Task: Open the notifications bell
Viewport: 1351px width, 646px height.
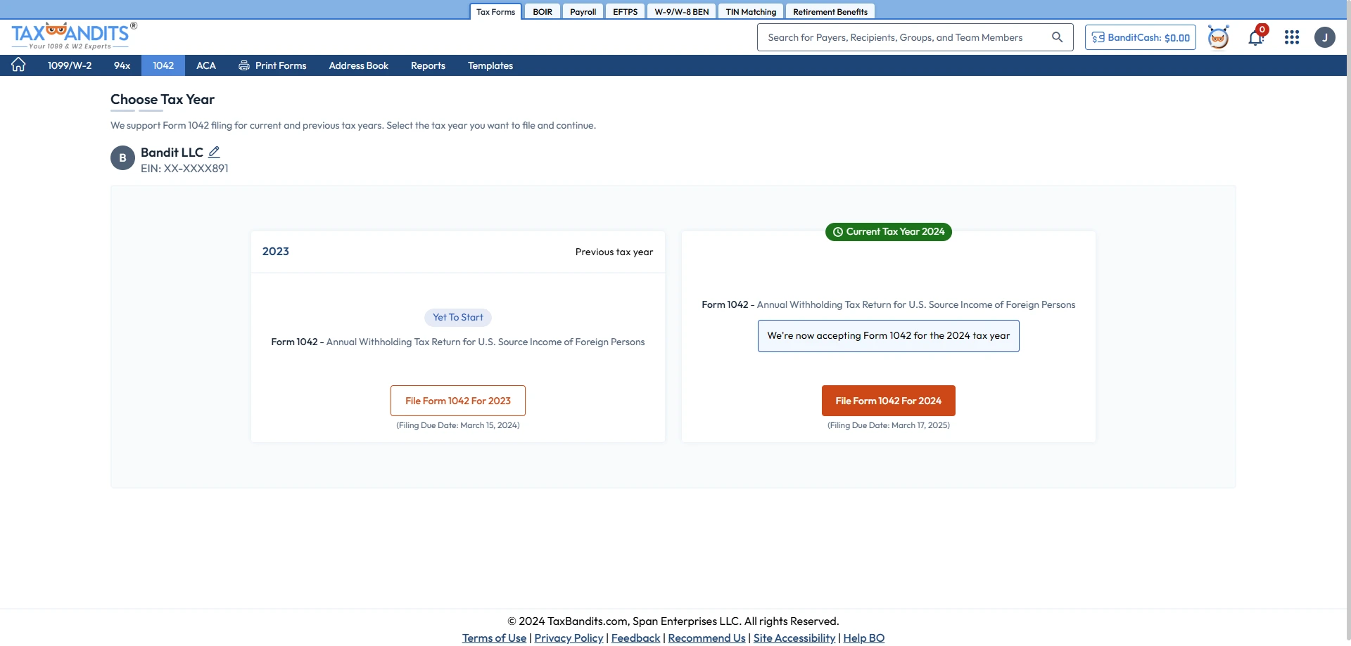Action: 1256,37
